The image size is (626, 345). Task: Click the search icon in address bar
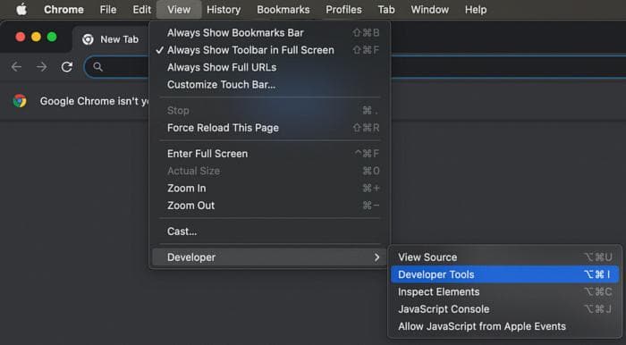pos(97,67)
